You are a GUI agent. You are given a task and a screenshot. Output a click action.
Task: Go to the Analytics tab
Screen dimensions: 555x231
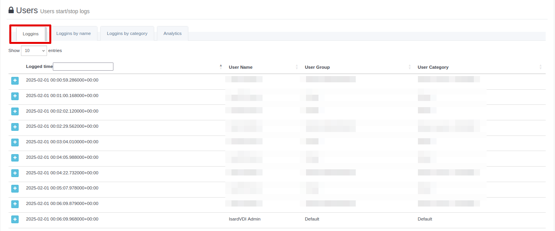coord(172,33)
